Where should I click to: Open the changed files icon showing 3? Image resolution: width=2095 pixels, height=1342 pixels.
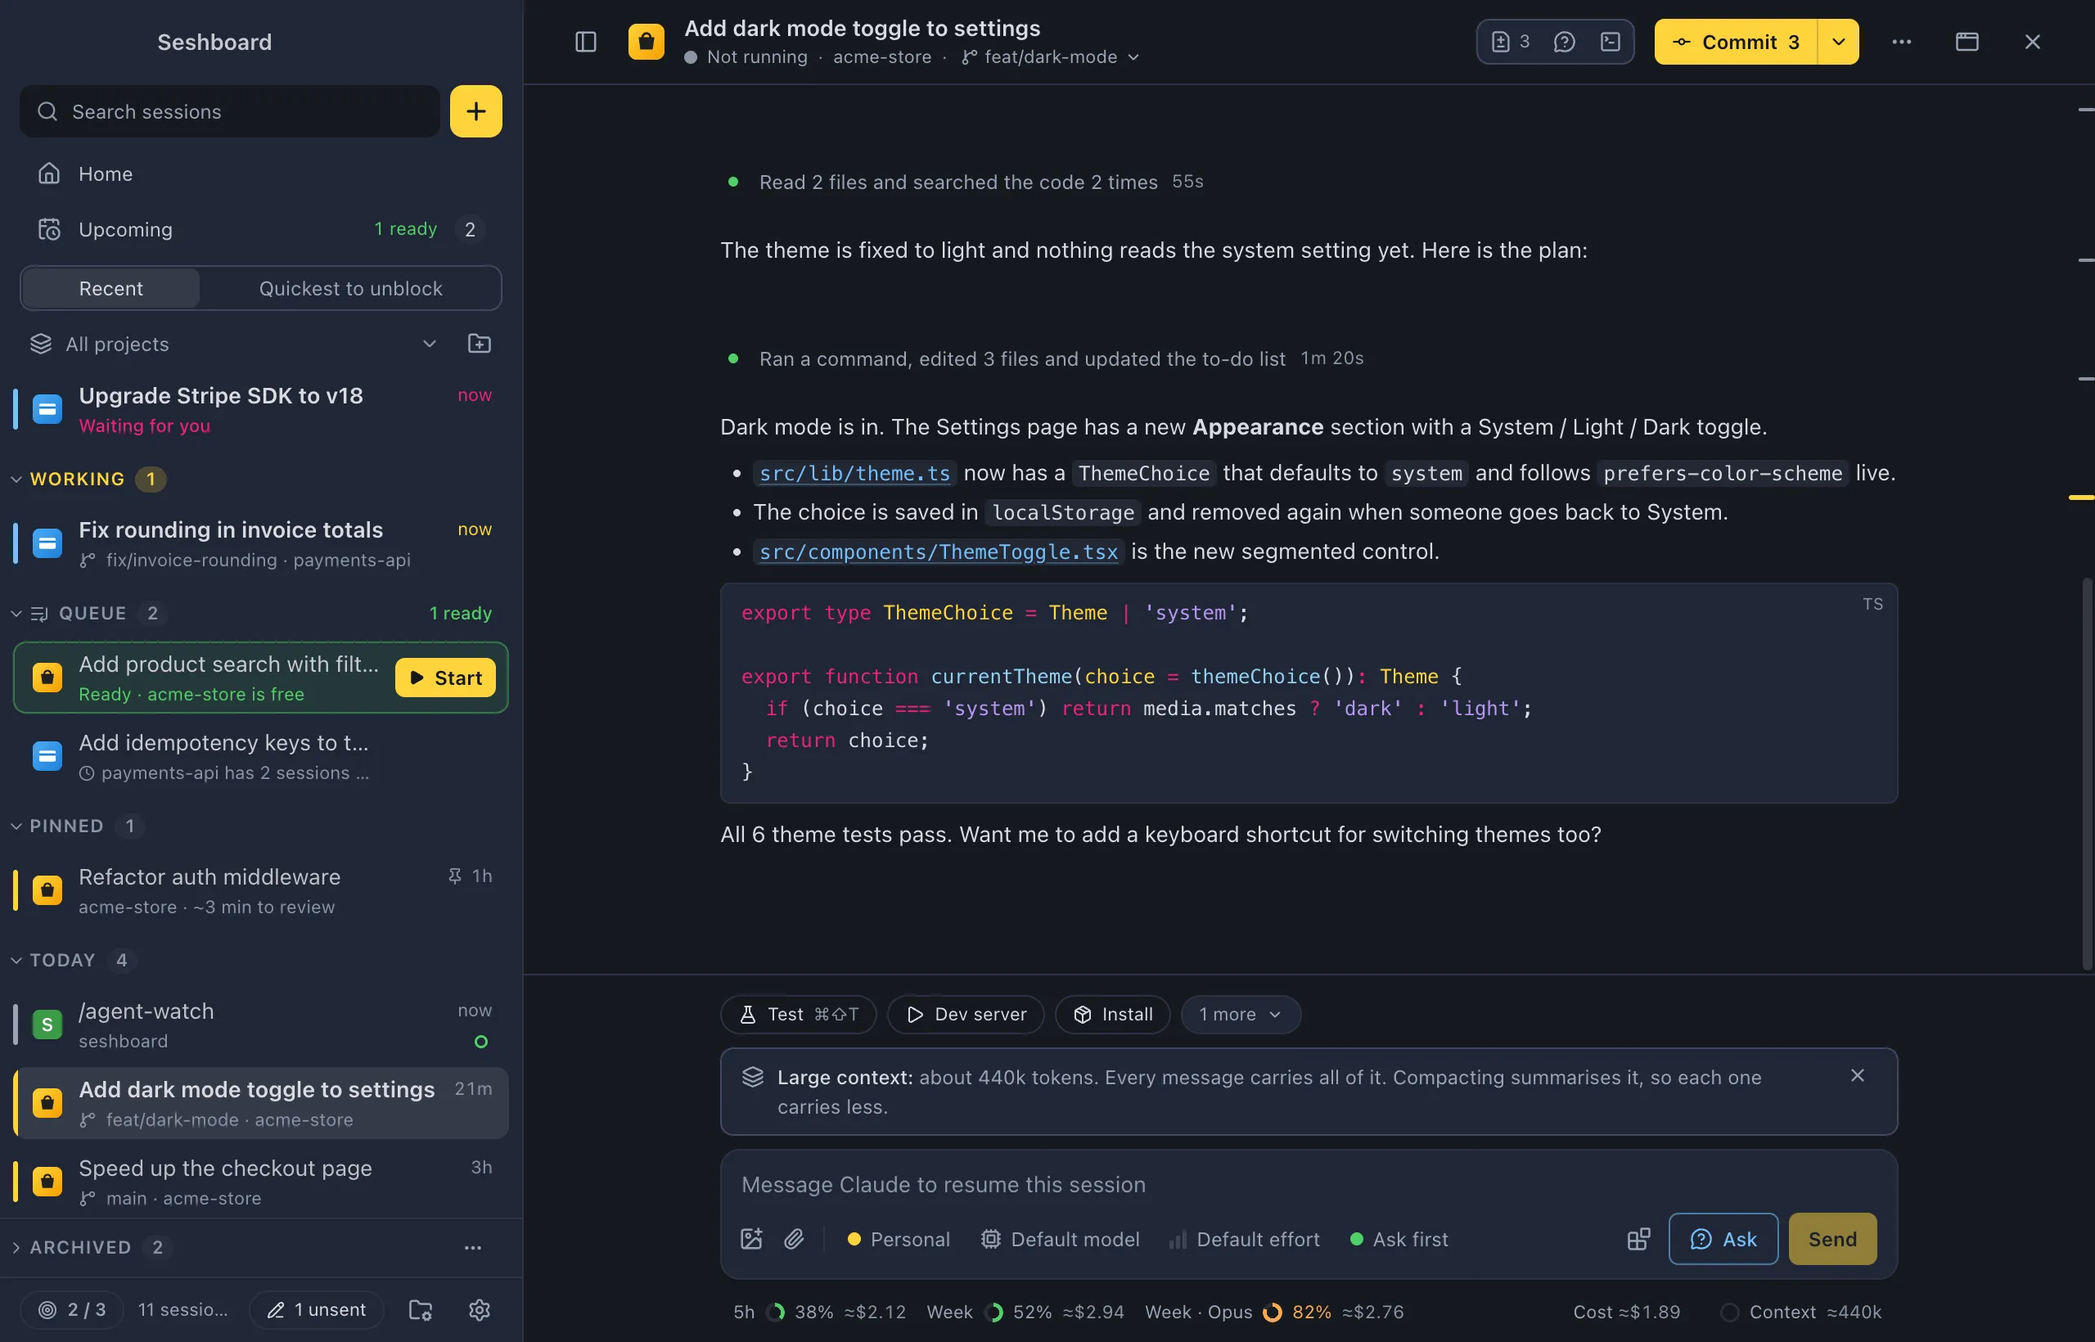1510,42
